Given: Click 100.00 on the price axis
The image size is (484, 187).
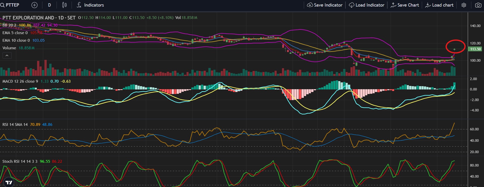Looking at the screenshot, I should (x=475, y=60).
